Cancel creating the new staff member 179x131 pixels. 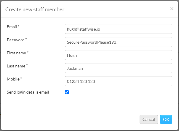click(149, 119)
